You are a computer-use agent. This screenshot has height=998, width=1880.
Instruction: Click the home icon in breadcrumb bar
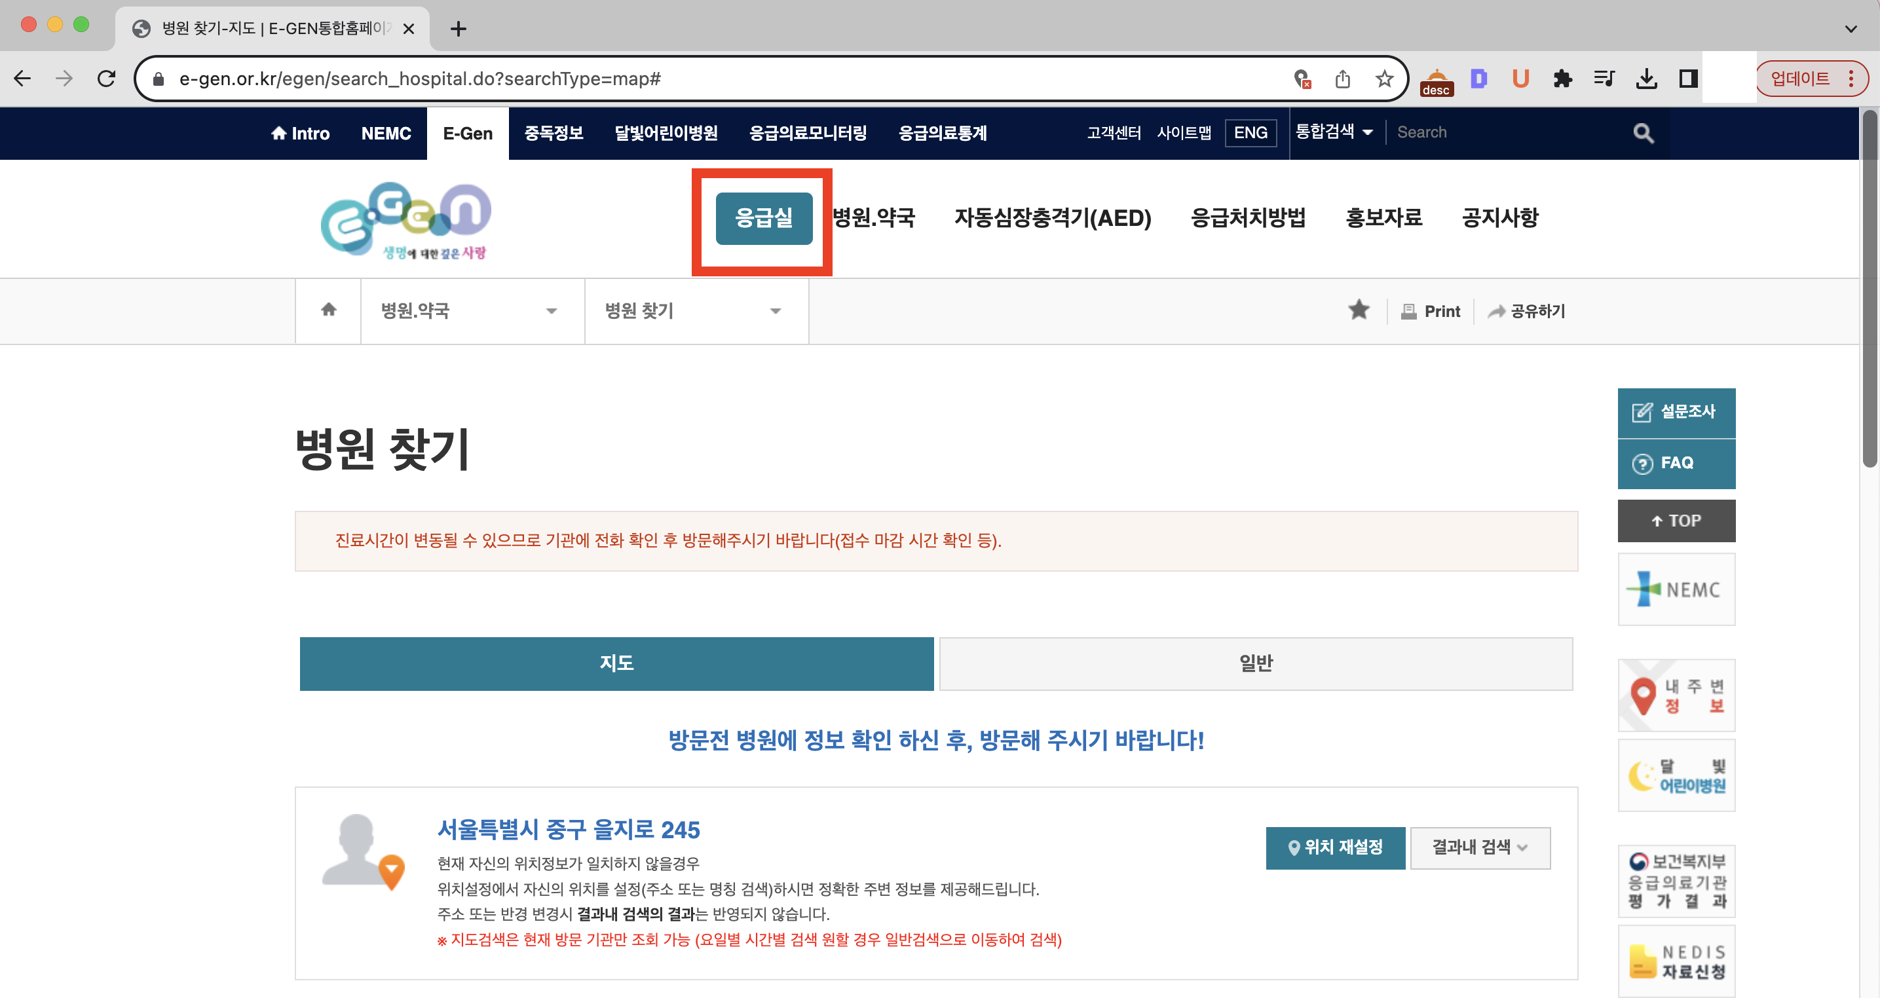coord(328,310)
